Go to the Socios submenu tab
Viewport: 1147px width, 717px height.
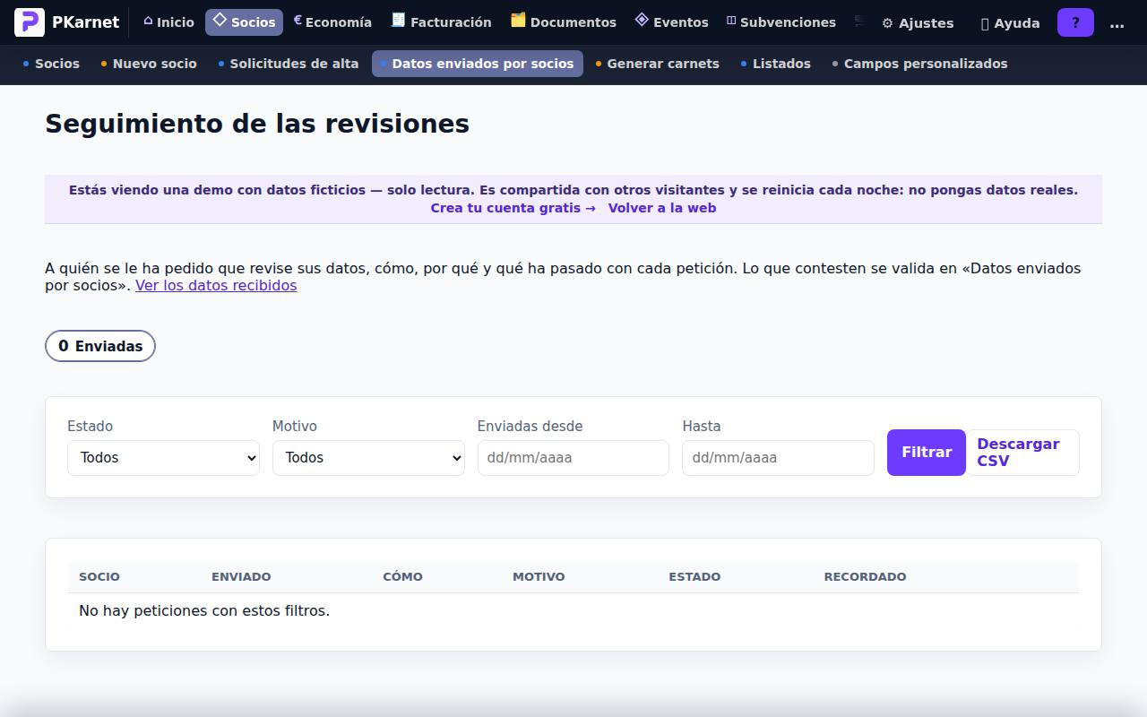click(x=51, y=64)
